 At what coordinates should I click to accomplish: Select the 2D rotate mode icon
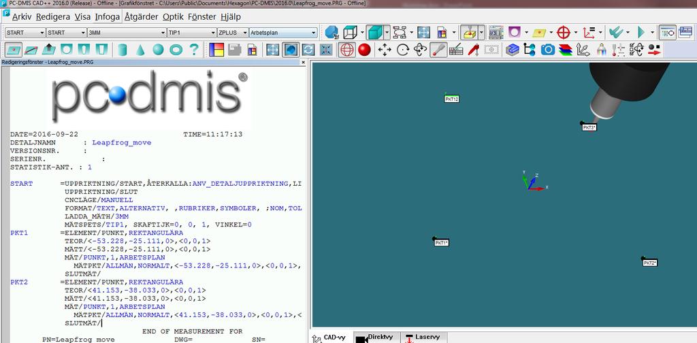click(x=403, y=49)
